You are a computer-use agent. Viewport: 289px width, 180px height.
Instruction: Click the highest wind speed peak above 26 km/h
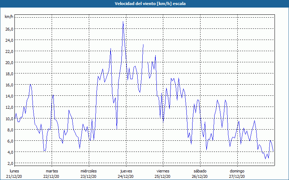[x=123, y=22]
